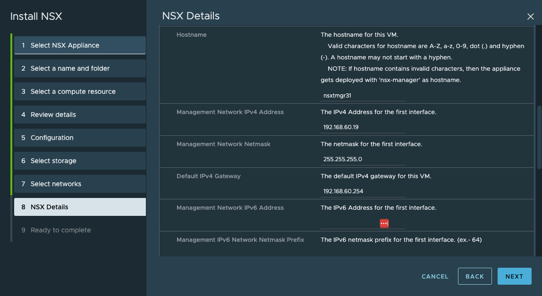Image resolution: width=542 pixels, height=296 pixels.
Task: Click the Management Network IPv4 Address label
Action: tap(230, 112)
